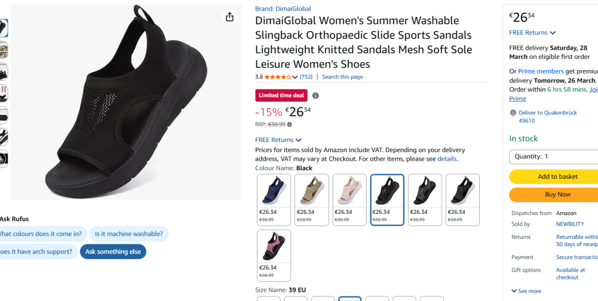Click the info icon next to RRP price
The height and width of the screenshot is (301, 598).
[x=290, y=124]
